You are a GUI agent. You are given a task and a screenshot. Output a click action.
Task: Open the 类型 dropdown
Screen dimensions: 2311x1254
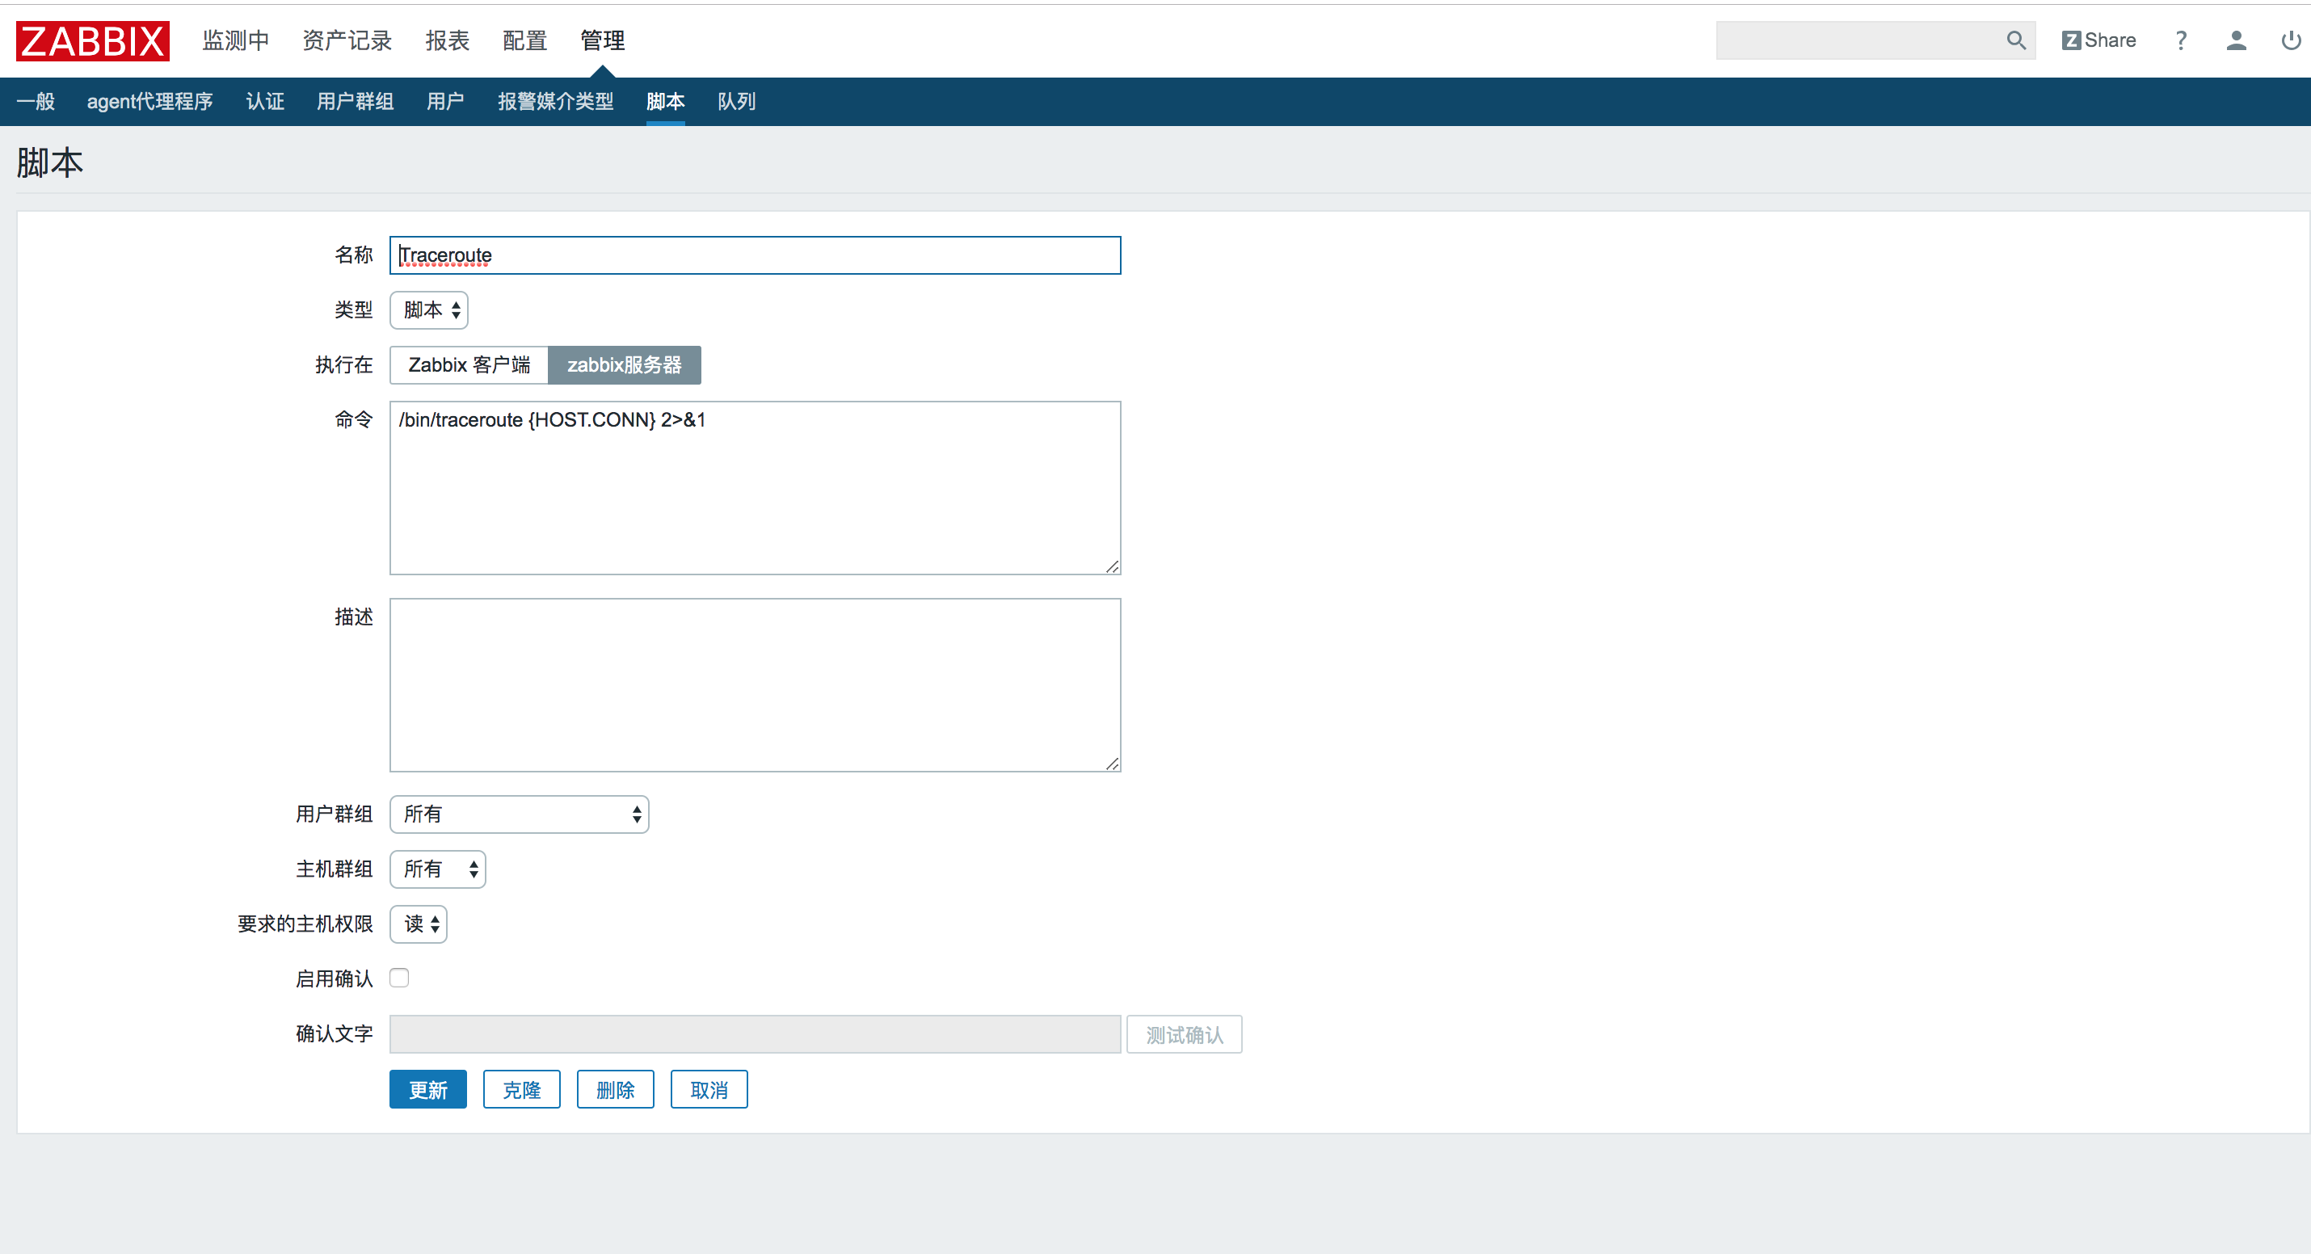coord(429,310)
